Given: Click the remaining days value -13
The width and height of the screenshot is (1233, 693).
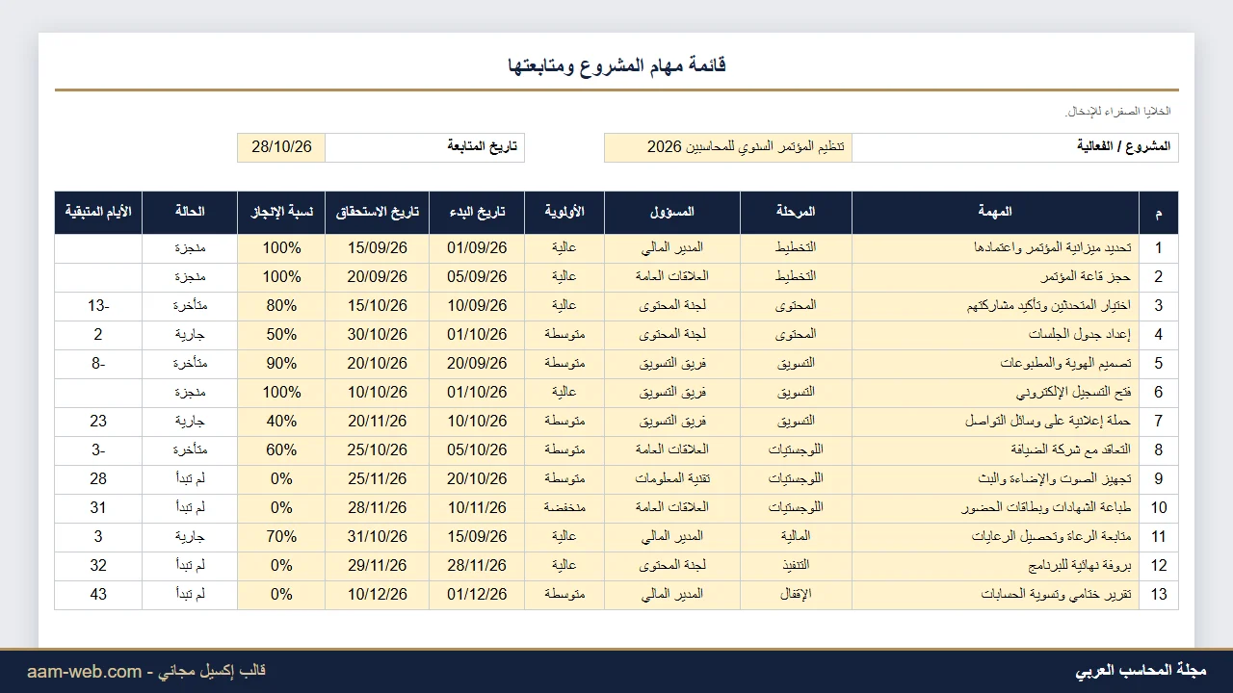Looking at the screenshot, I should (x=98, y=306).
